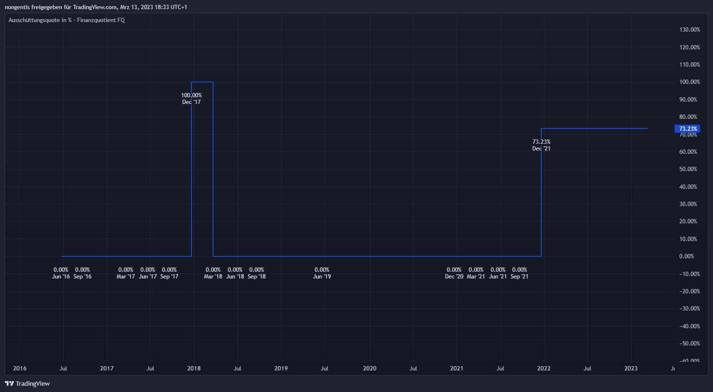This screenshot has height=392, width=713.
Task: Open the Ausschüttungsquote in % indicator legend
Action: point(66,20)
